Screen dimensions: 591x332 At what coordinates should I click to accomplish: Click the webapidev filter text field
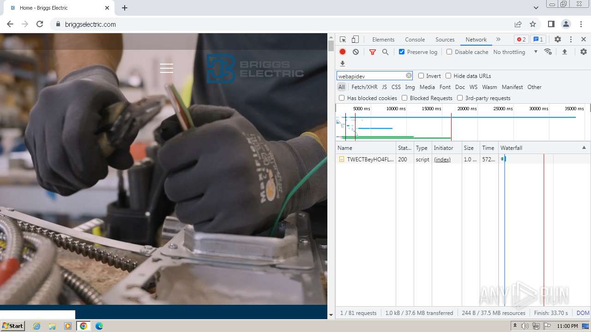pyautogui.click(x=371, y=76)
